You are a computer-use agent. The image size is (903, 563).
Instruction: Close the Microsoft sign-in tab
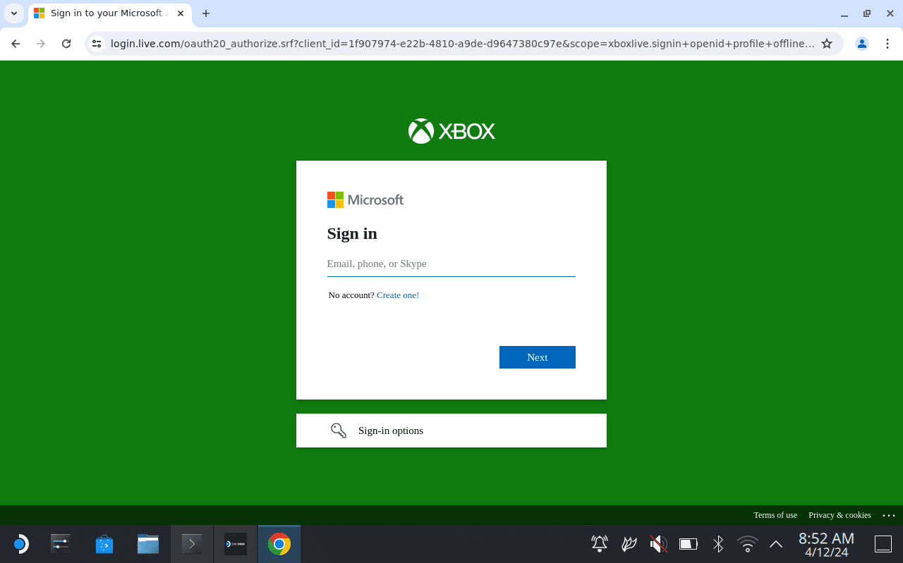click(x=181, y=13)
